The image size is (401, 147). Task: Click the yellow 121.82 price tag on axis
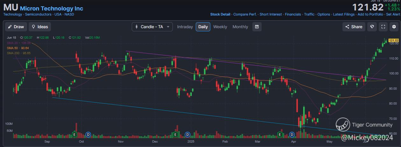394,40
